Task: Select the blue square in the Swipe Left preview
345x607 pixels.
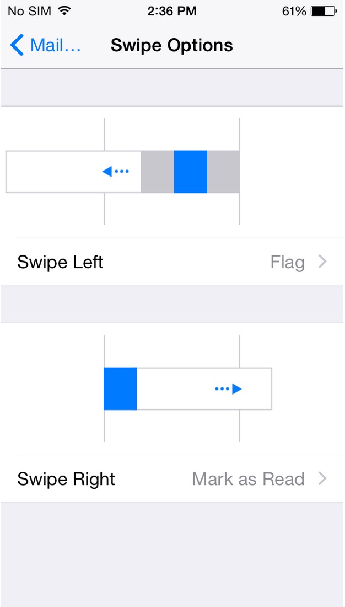Action: 190,171
